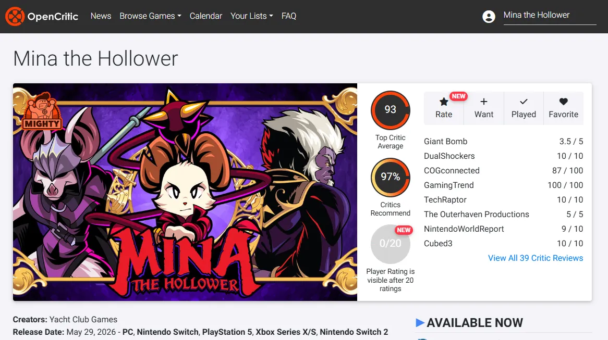Mark the game as Favorite
The image size is (608, 340).
[563, 108]
